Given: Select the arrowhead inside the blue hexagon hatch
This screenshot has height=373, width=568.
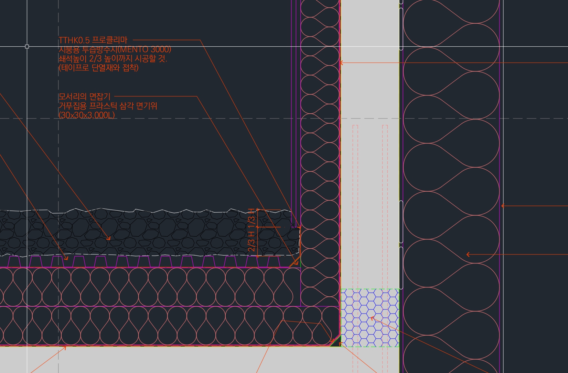Looking at the screenshot, I should point(372,318).
